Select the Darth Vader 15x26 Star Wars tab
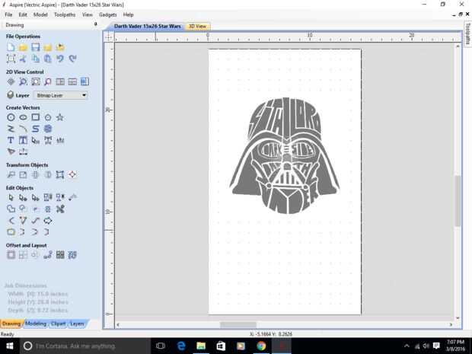 point(148,27)
